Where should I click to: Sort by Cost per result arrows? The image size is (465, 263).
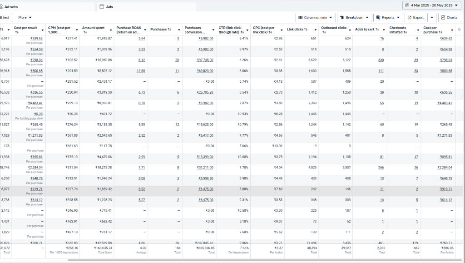point(17,32)
